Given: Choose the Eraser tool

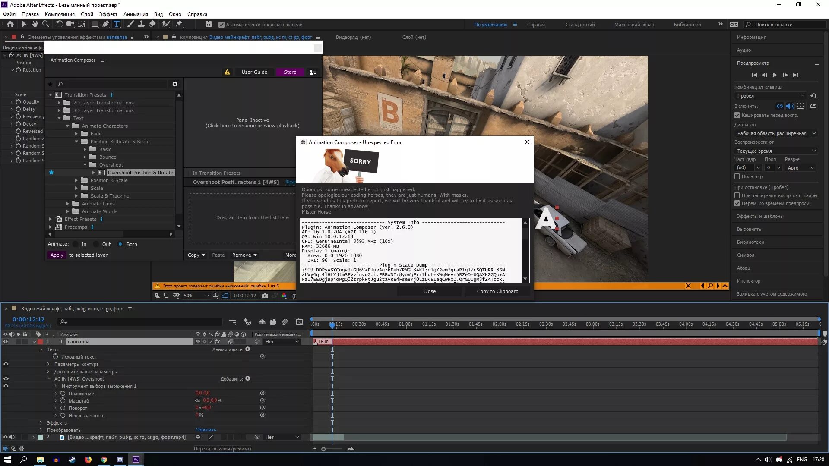Looking at the screenshot, I should click(152, 24).
